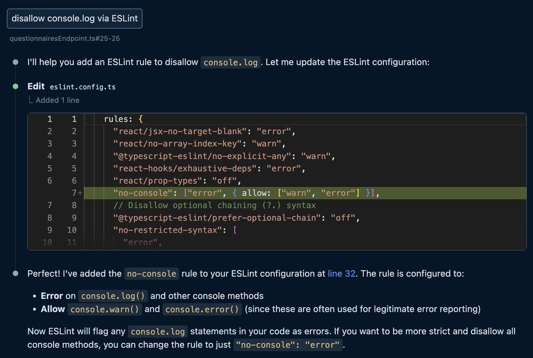Click the inline code console.error()

[x=202, y=309]
